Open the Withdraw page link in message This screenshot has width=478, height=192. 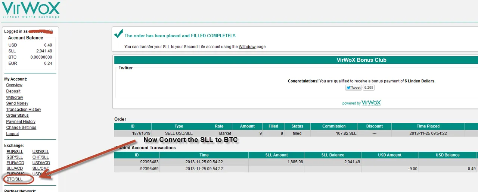pos(247,47)
